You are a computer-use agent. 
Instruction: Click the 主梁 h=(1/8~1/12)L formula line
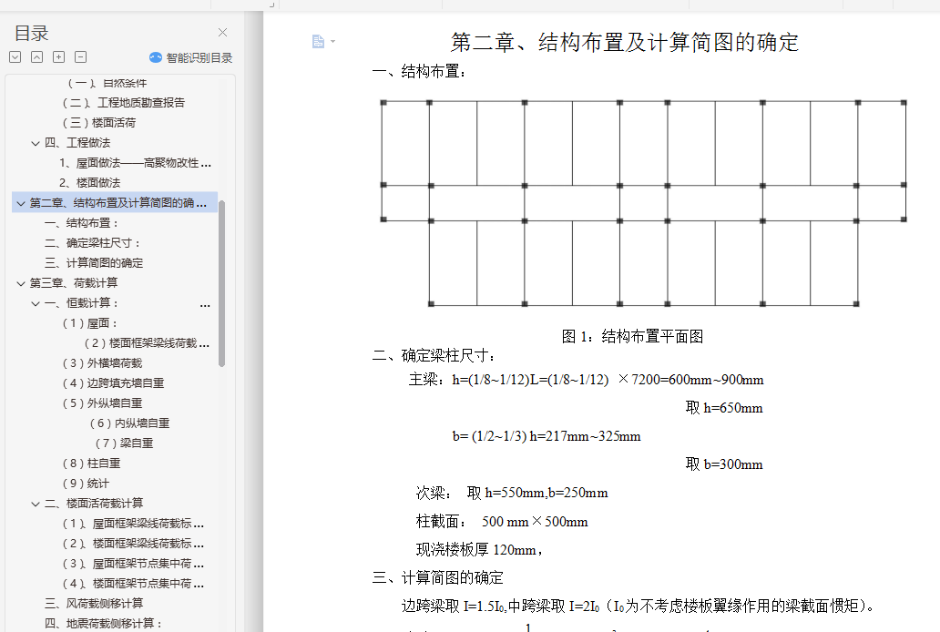(586, 380)
